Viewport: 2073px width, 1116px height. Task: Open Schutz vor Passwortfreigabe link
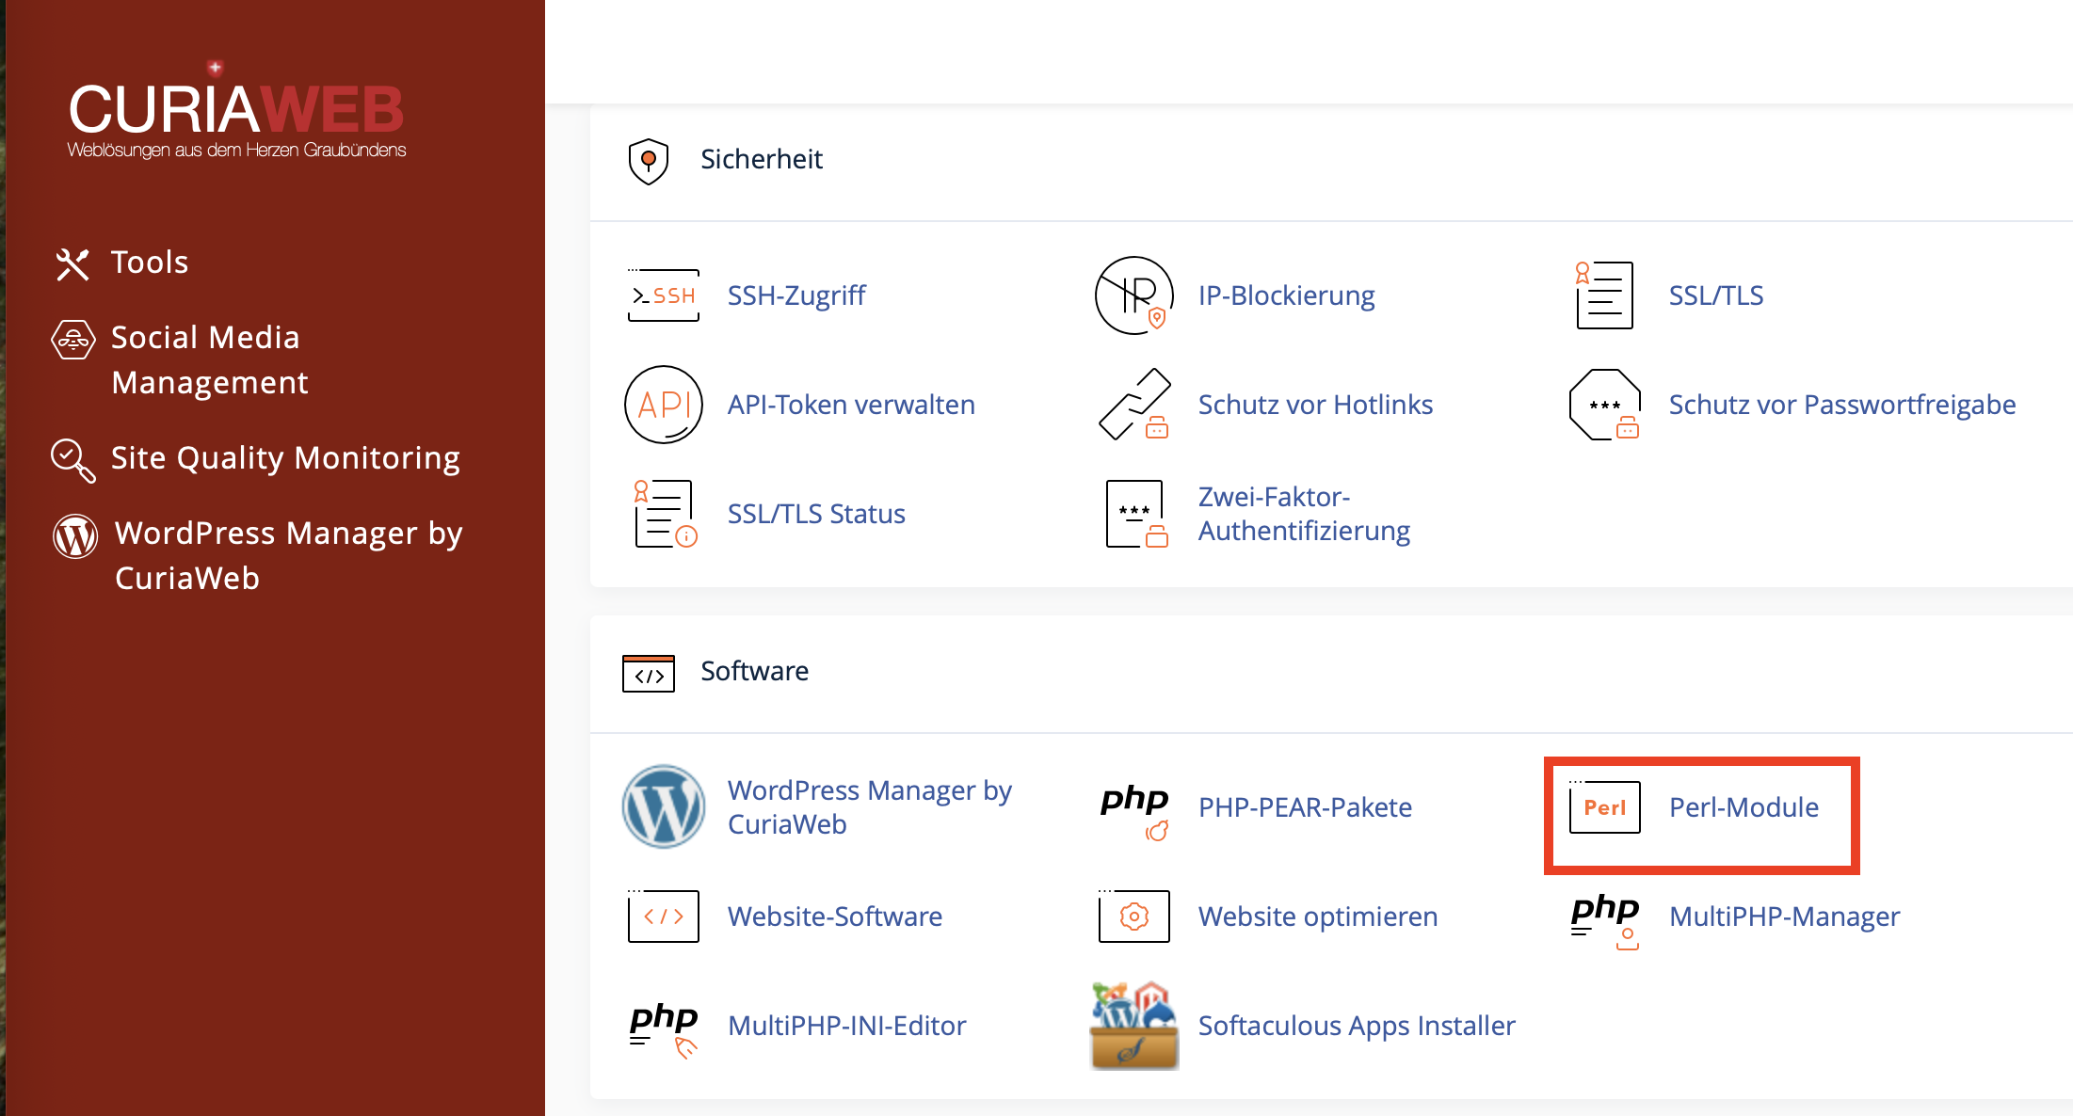tap(1842, 405)
